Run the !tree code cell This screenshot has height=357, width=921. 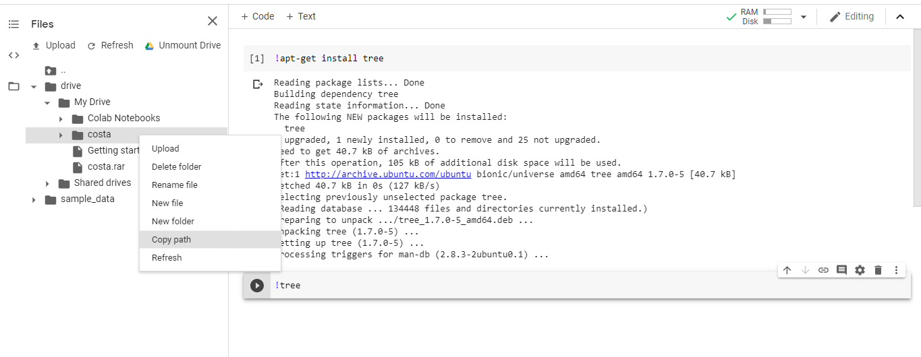[x=256, y=286]
